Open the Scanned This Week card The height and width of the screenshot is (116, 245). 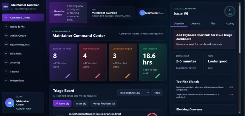coord(63,62)
